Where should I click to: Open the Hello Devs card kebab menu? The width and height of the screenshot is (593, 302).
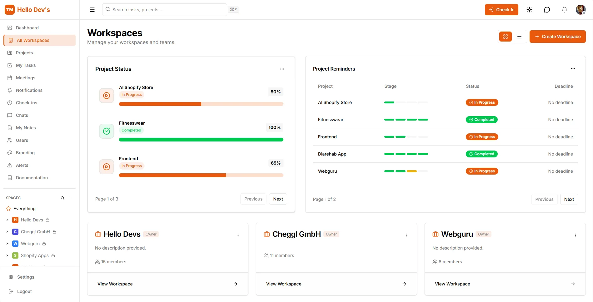coord(238,235)
